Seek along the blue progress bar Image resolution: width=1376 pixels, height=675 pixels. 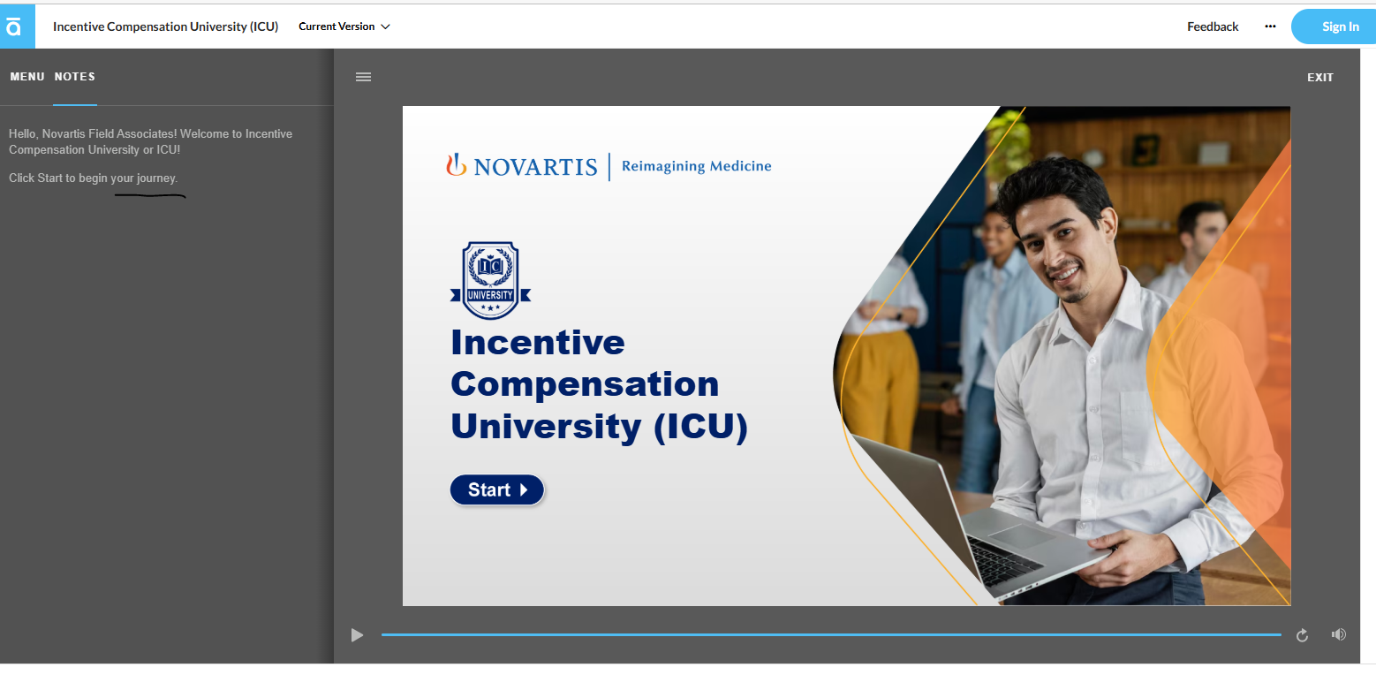[831, 634]
